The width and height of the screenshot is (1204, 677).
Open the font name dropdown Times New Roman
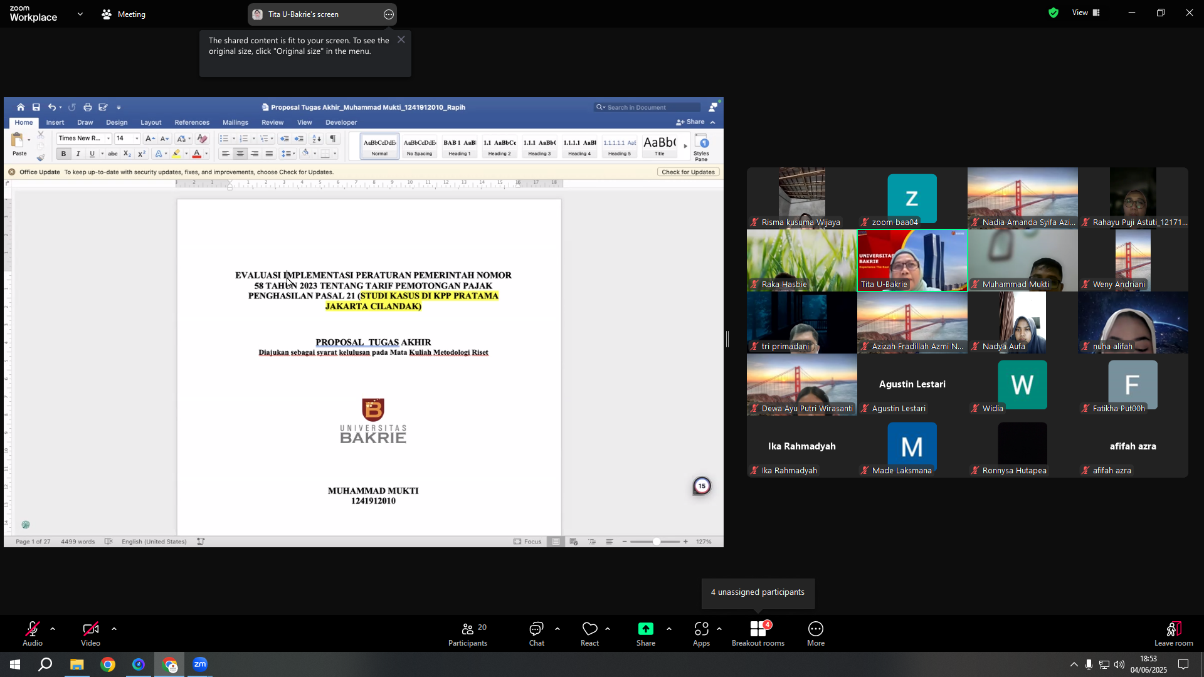click(108, 139)
